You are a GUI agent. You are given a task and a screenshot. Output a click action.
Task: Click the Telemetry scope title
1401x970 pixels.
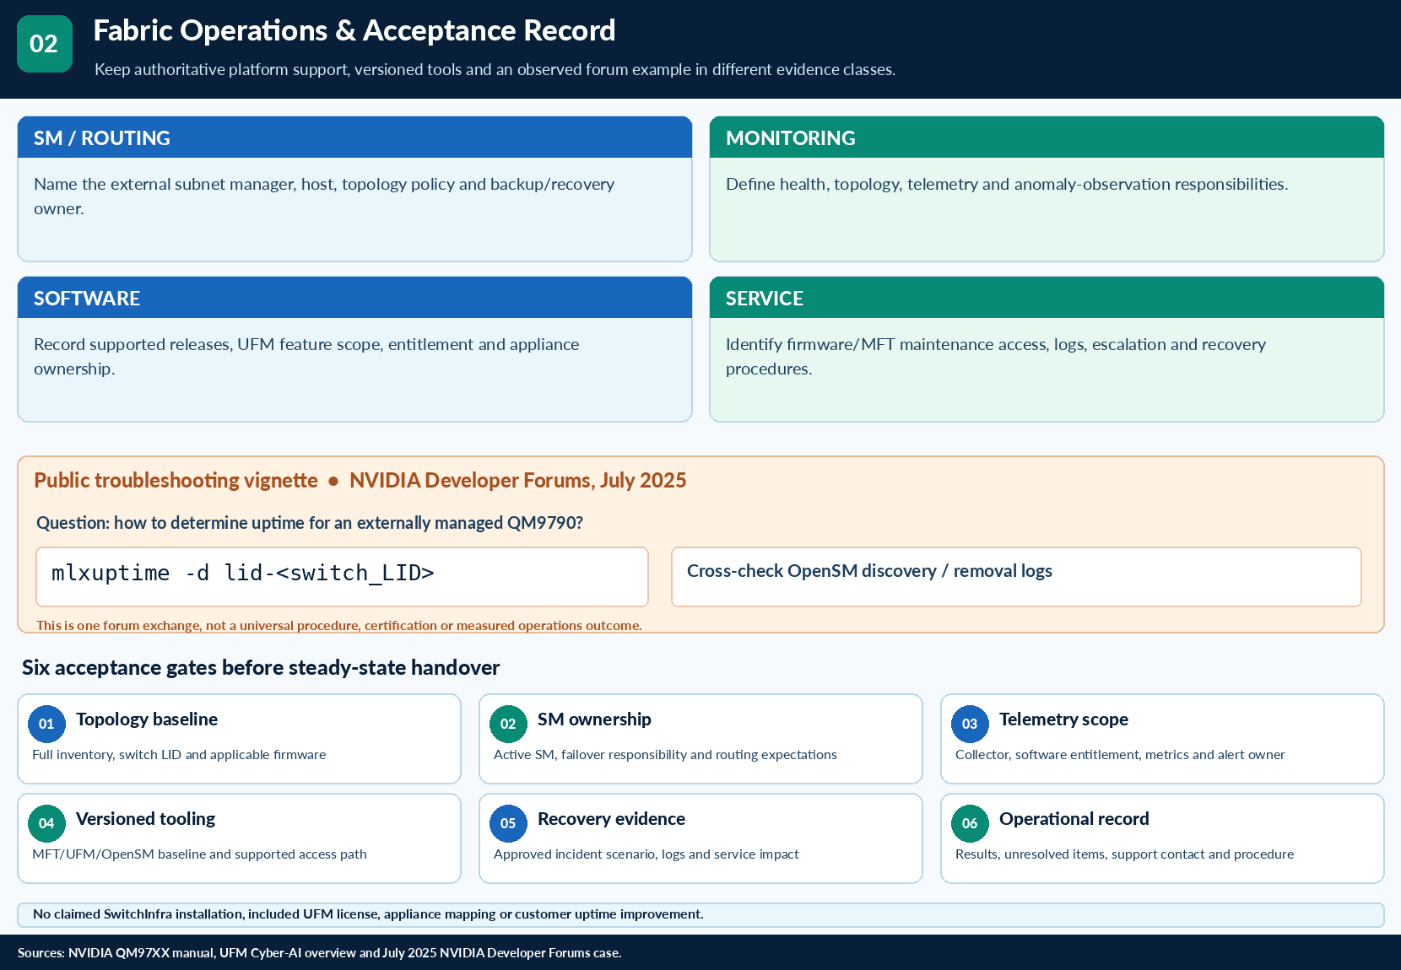[x=1063, y=719]
